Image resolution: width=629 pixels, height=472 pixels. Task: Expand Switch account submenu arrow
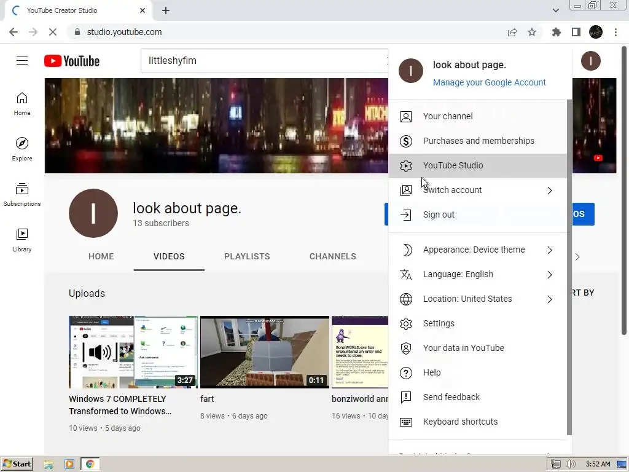tap(550, 191)
